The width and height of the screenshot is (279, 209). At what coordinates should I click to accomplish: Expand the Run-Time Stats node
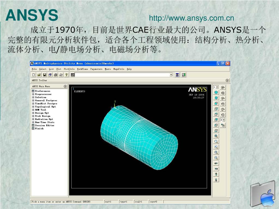pyautogui.click(x=33, y=122)
